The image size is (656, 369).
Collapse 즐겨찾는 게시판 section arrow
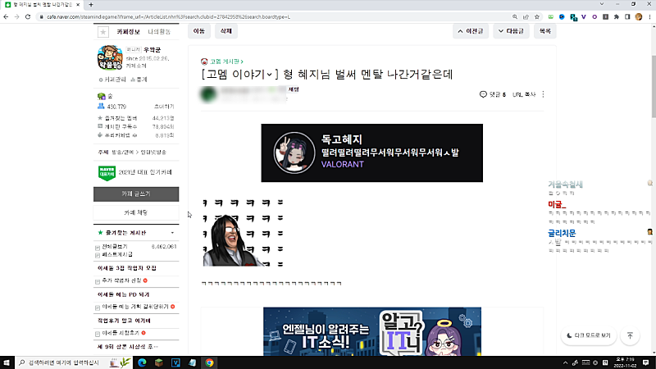(x=172, y=233)
